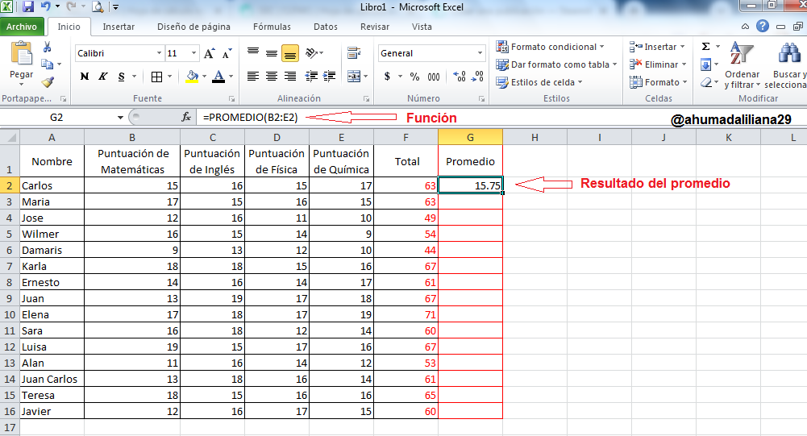
Task: Click the Print Preview icon in quick access toolbar
Action: [x=98, y=6]
